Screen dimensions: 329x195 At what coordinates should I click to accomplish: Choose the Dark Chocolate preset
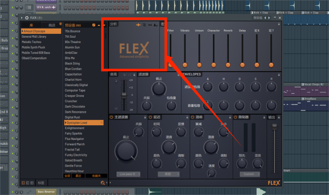click(x=75, y=106)
